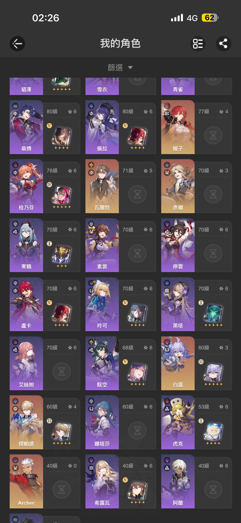Image resolution: width=241 pixels, height=523 pixels.
Task: Open 桂乃芬's five-star light cone
Action: click(62, 195)
